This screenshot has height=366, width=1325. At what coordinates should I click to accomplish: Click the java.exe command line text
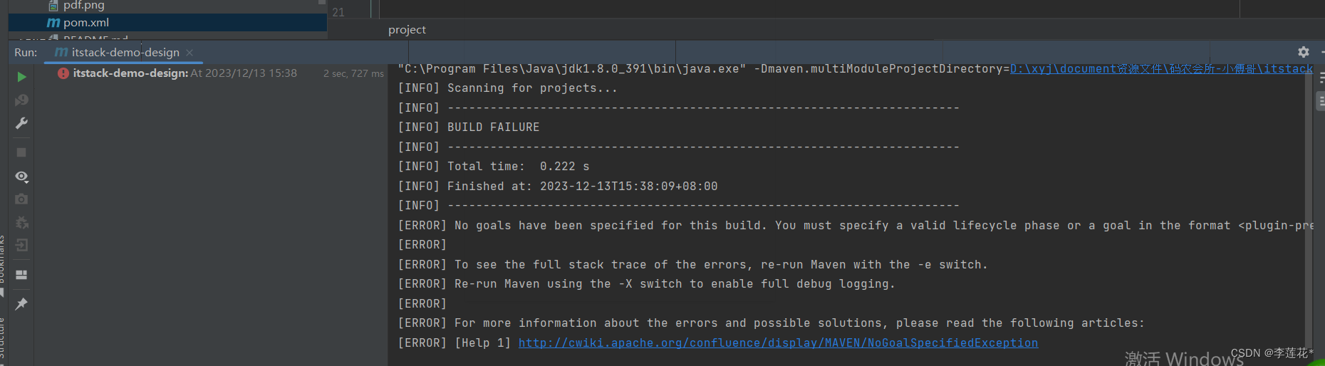tap(703, 69)
